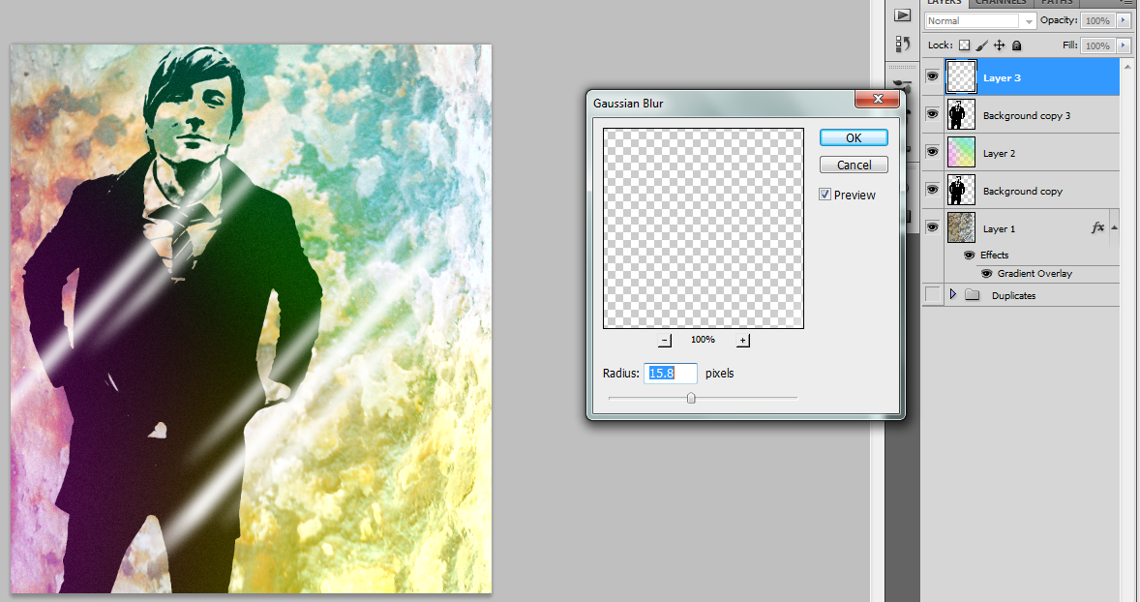
Task: Lock position move icon
Action: 999,45
